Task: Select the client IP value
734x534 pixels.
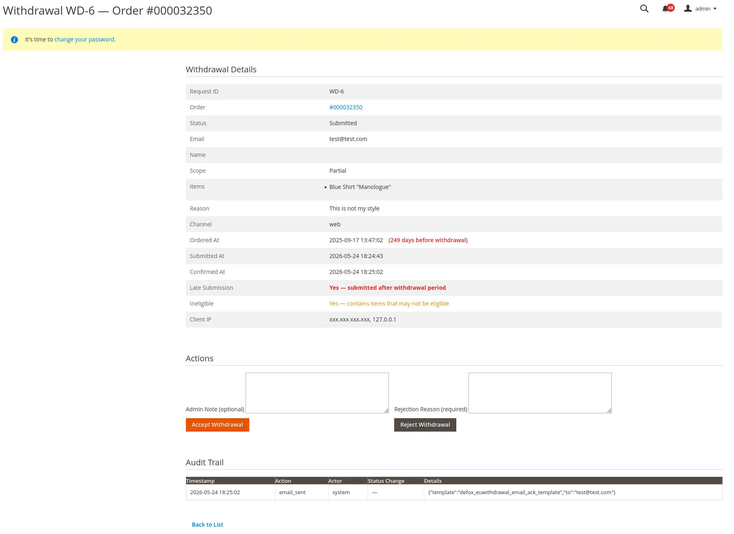Action: (363, 319)
